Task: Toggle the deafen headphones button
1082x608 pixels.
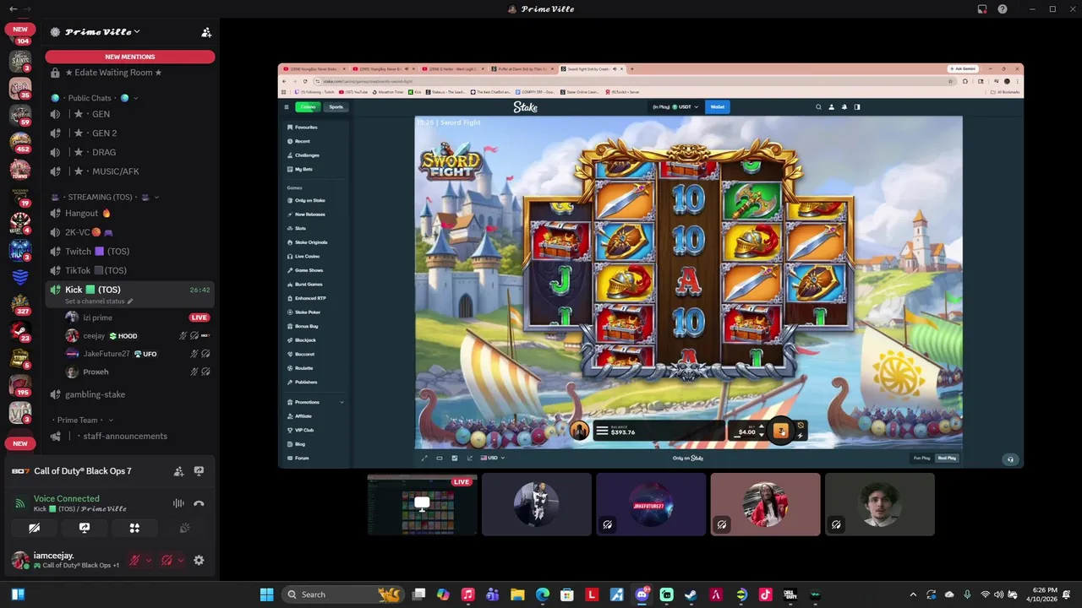Action: [167, 560]
